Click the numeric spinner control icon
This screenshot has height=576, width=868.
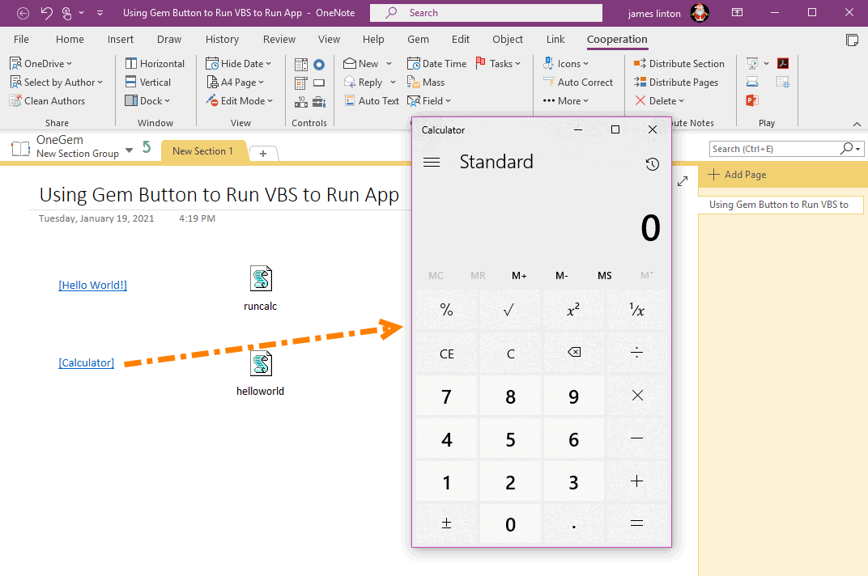301,101
